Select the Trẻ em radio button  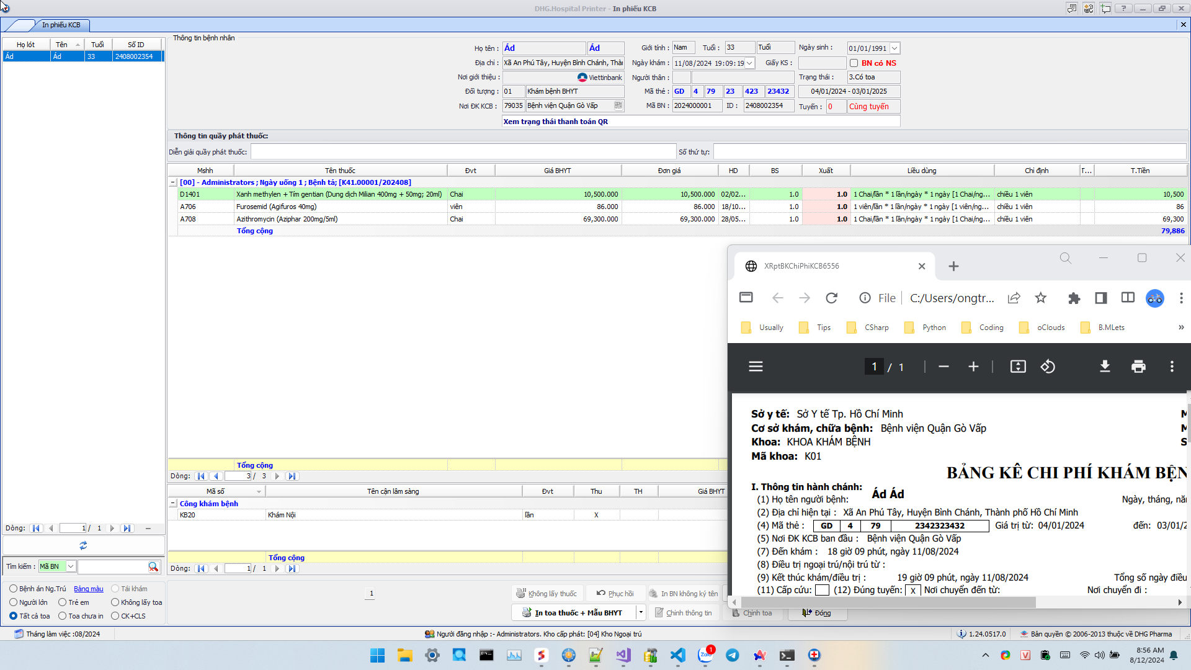tap(63, 602)
